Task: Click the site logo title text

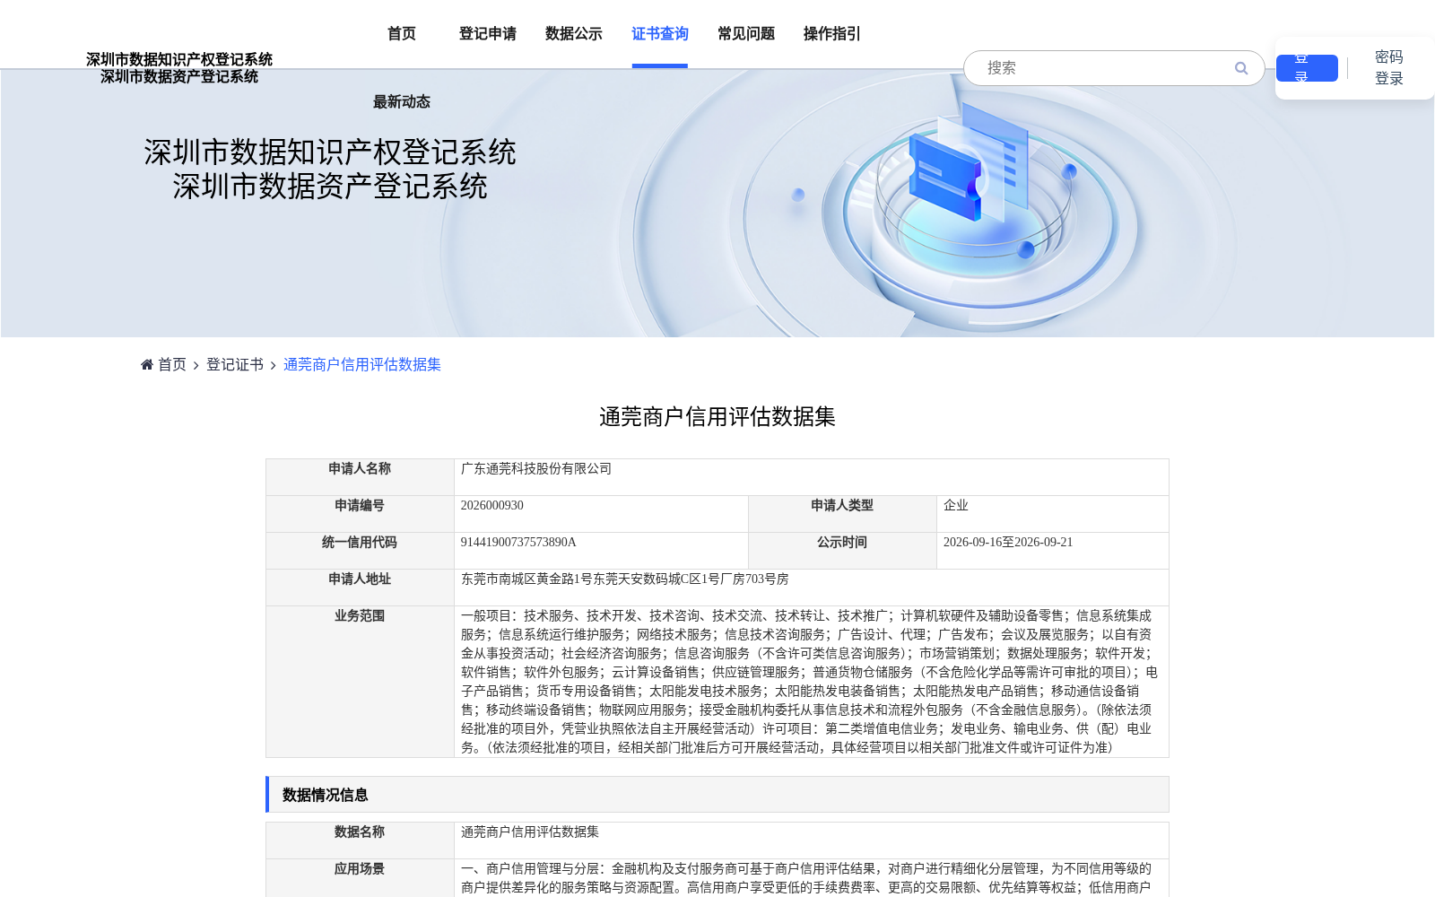Action: [179, 68]
